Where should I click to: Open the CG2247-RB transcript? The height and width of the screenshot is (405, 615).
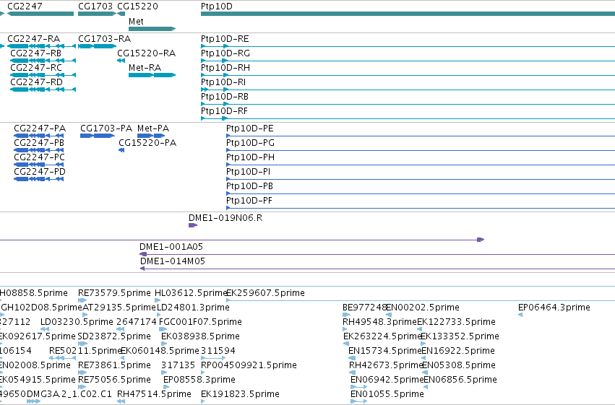coord(43,61)
